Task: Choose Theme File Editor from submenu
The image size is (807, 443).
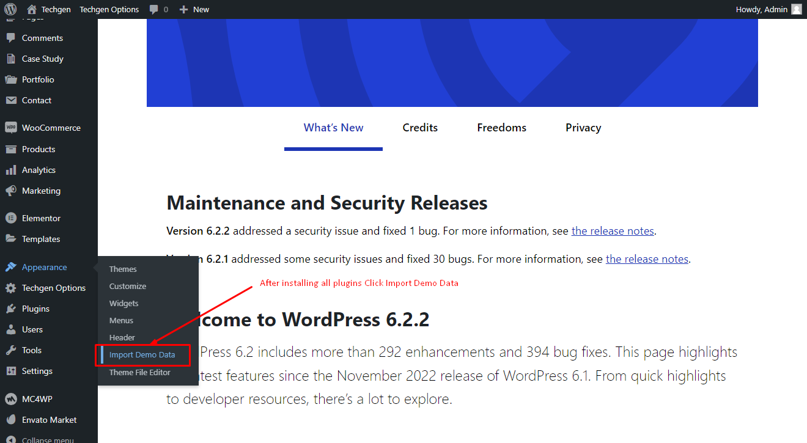Action: (x=139, y=372)
